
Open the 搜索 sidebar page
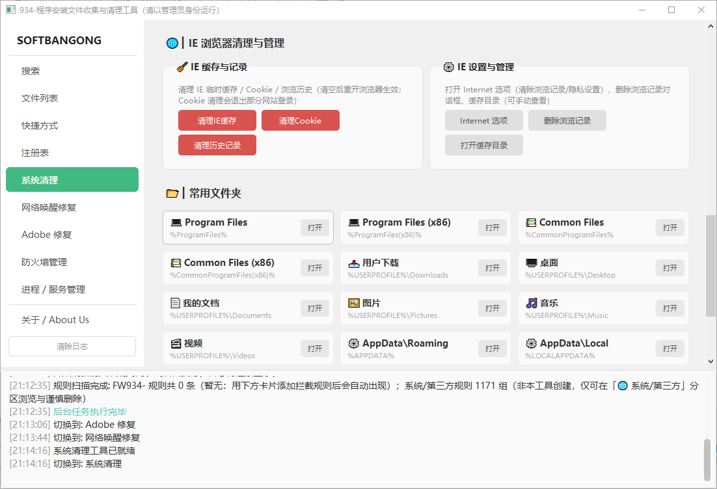click(x=72, y=71)
